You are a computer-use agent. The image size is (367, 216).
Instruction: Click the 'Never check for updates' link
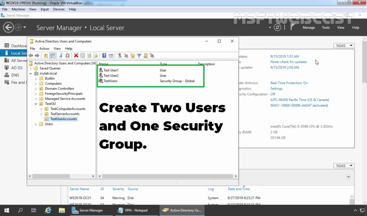coord(289,62)
